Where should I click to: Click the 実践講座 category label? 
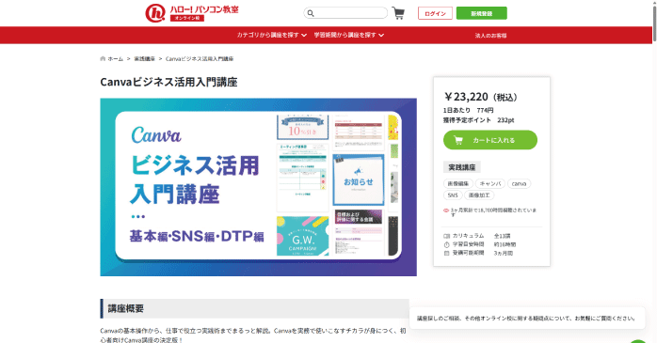(462, 167)
